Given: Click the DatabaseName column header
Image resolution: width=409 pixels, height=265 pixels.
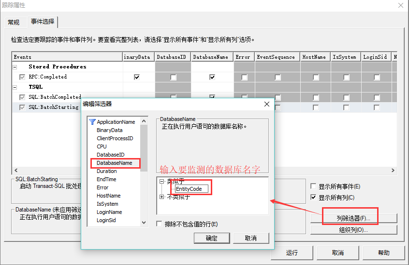Looking at the screenshot, I should 212,57.
